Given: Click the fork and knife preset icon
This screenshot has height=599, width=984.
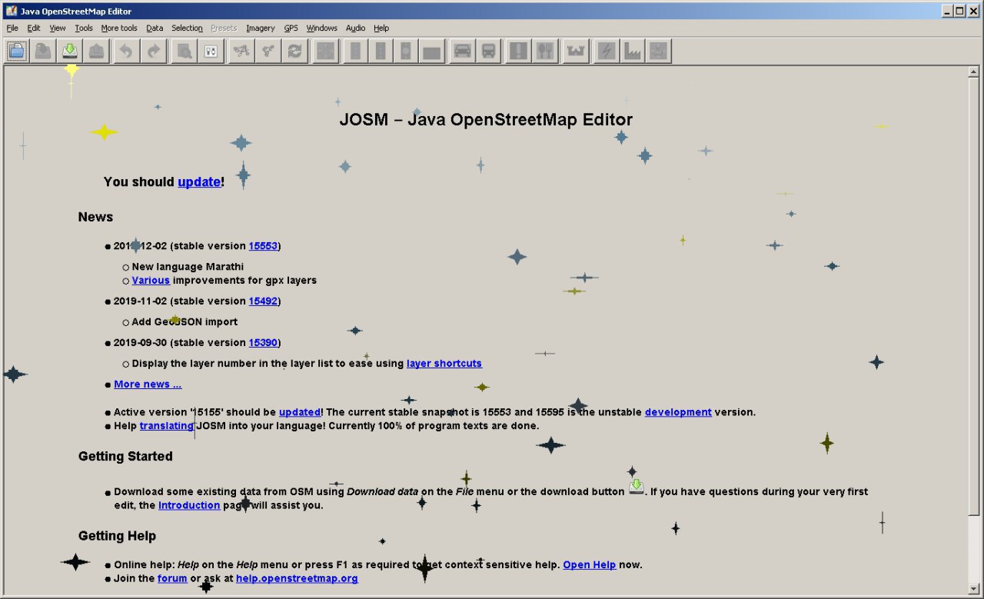Looking at the screenshot, I should click(545, 52).
